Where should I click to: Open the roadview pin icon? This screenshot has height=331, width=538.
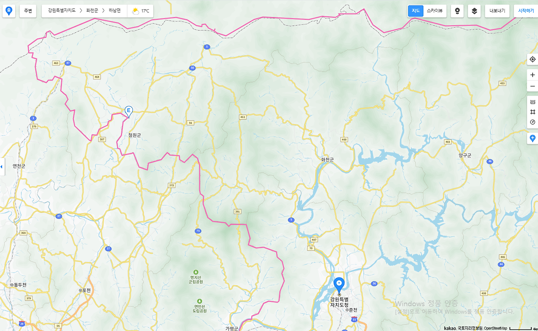tap(457, 11)
